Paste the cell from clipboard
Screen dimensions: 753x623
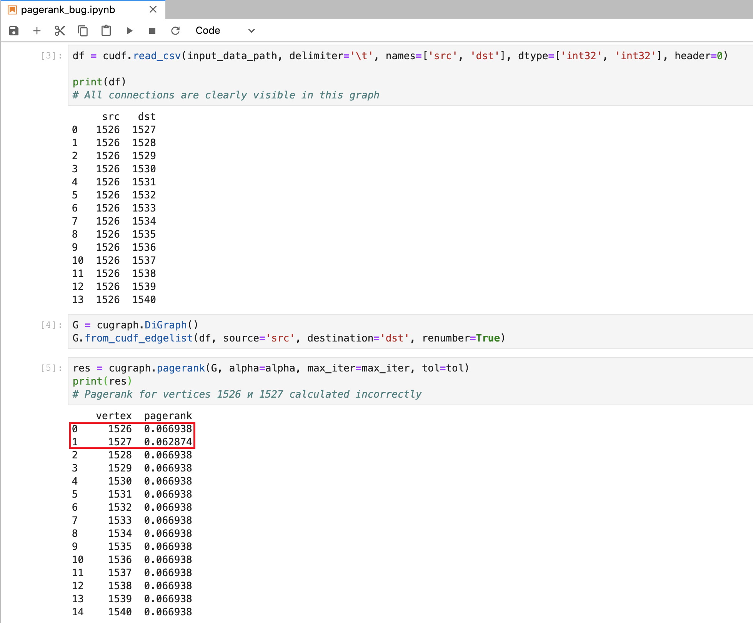pos(106,30)
